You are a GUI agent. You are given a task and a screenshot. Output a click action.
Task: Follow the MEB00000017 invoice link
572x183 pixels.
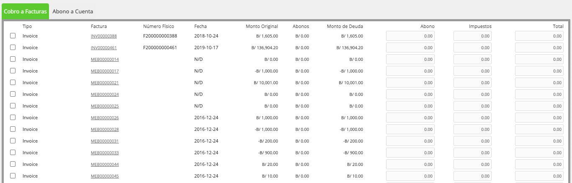coord(105,71)
